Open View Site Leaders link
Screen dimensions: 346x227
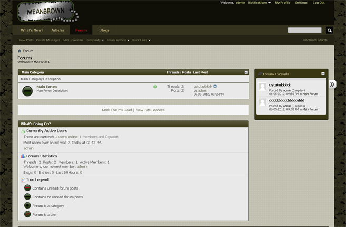click(x=150, y=110)
